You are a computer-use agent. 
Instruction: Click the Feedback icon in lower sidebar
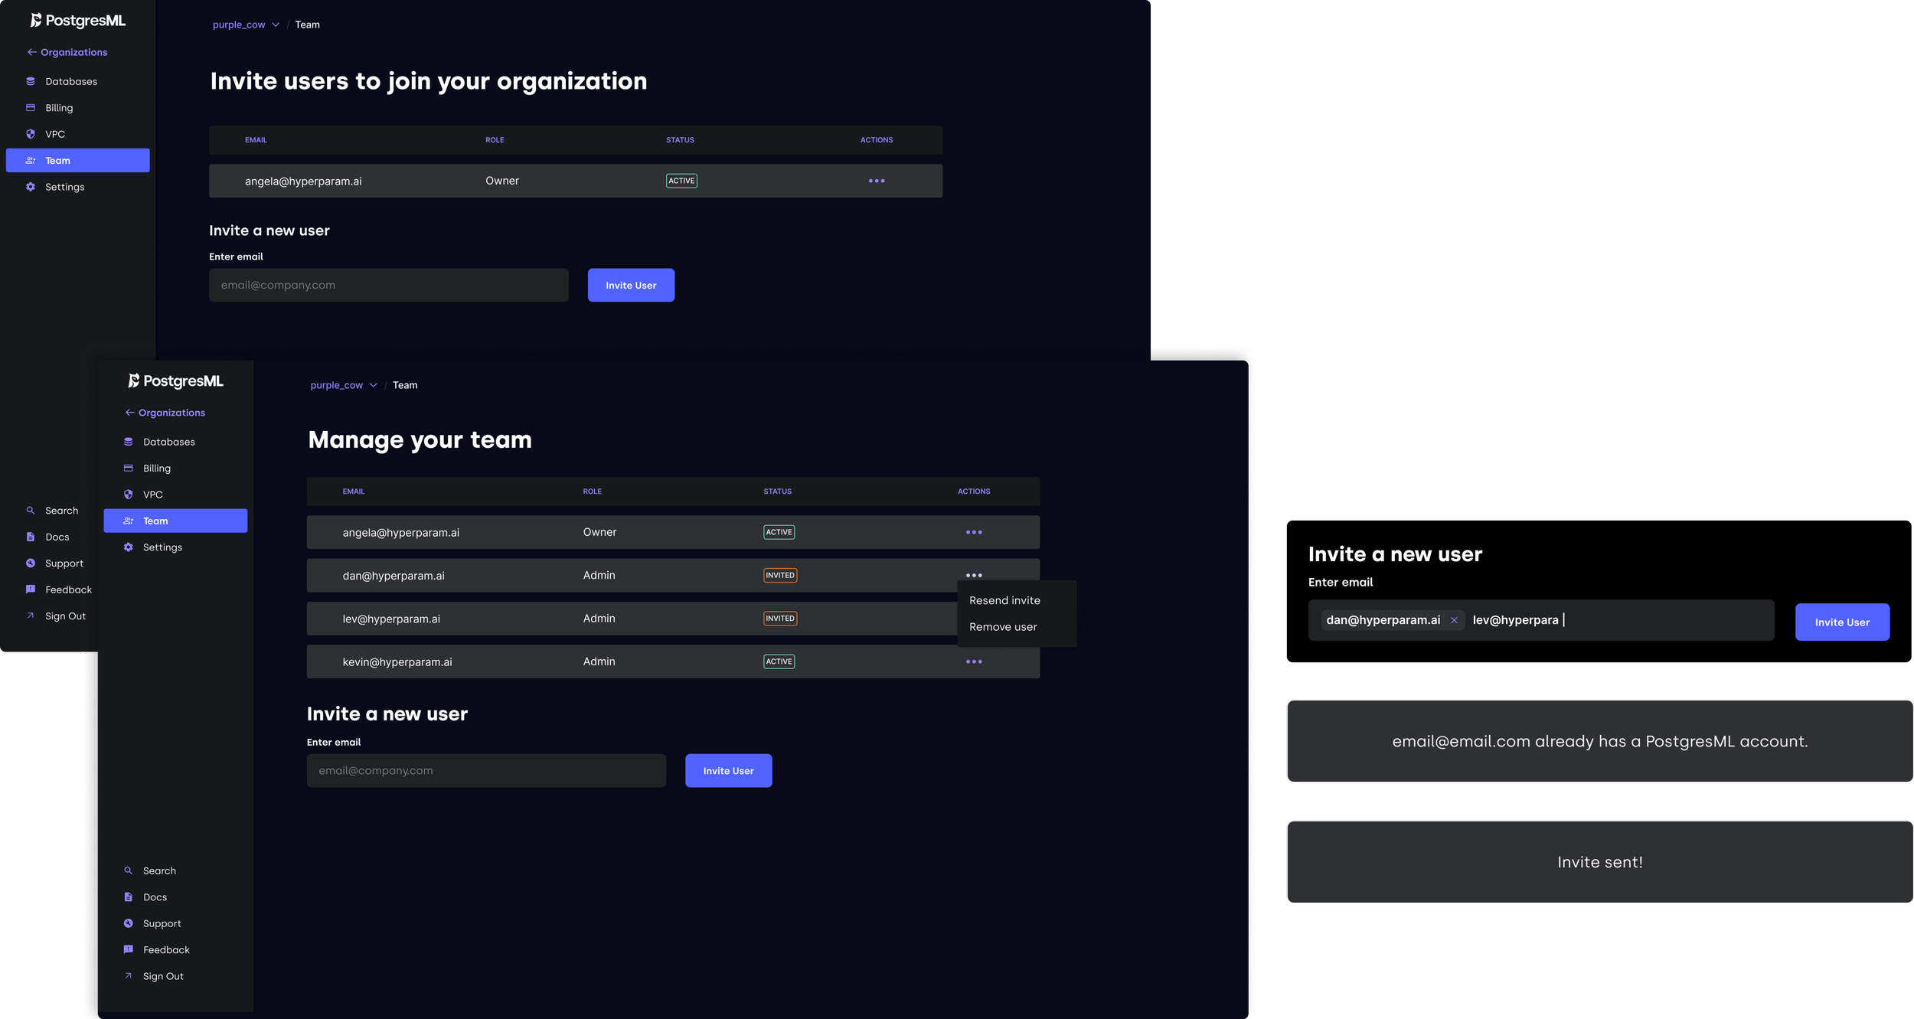click(128, 949)
